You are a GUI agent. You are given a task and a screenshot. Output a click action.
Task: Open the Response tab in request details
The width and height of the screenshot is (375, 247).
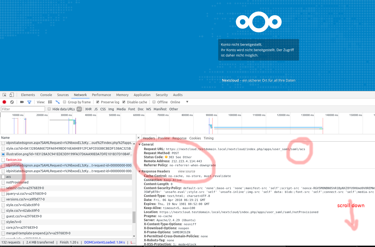[179, 138]
